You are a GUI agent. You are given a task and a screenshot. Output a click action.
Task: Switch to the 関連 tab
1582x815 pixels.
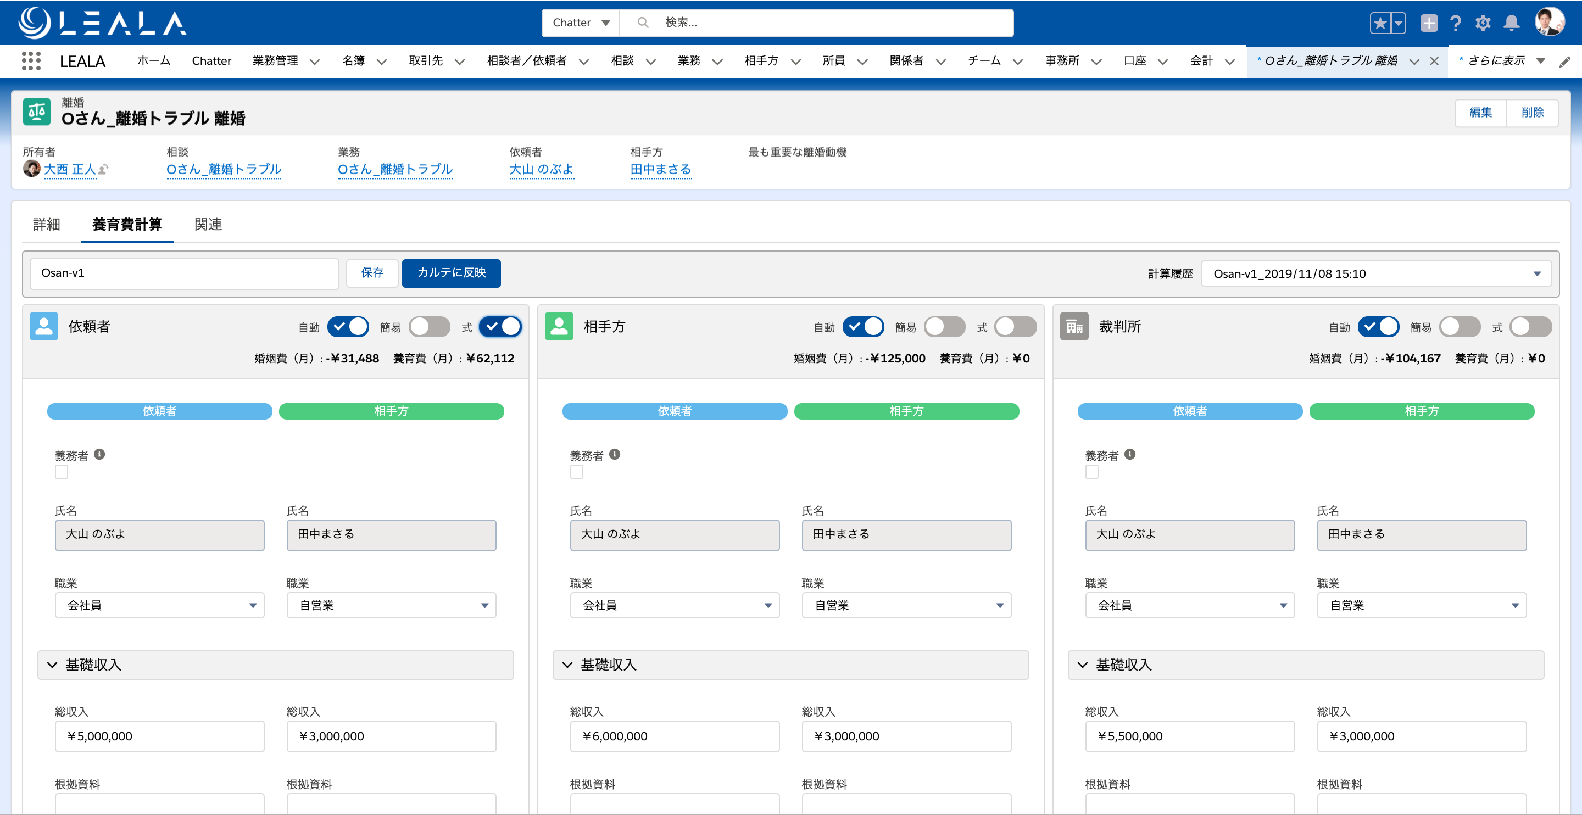click(208, 224)
